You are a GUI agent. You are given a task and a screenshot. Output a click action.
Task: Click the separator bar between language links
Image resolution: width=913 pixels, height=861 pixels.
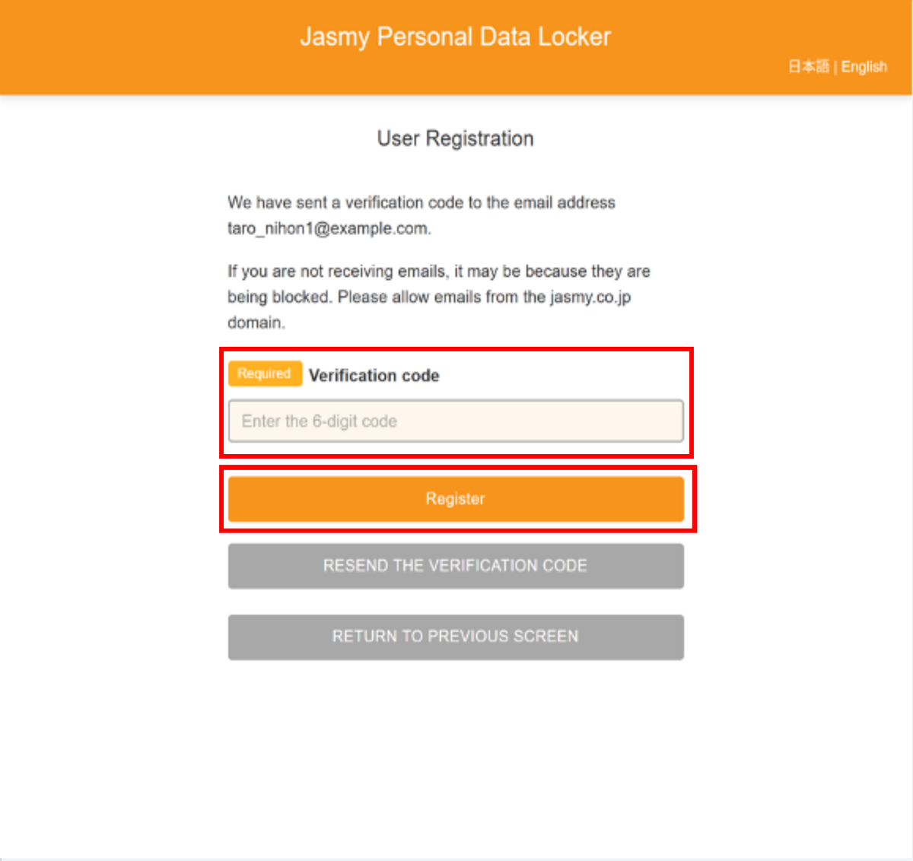(835, 68)
